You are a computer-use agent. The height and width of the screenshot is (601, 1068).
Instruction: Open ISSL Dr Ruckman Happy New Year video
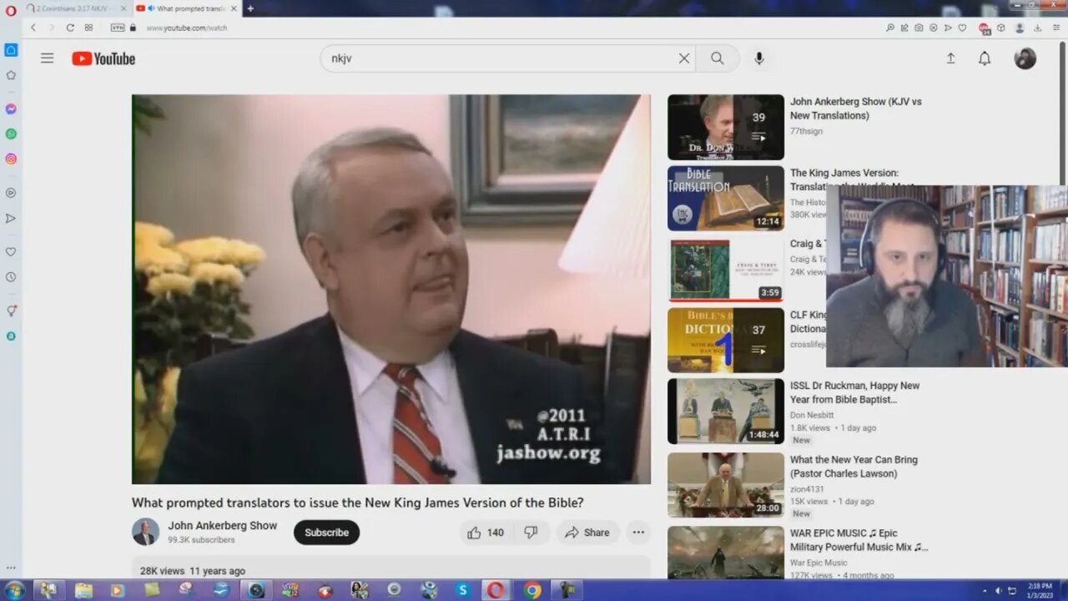855,392
